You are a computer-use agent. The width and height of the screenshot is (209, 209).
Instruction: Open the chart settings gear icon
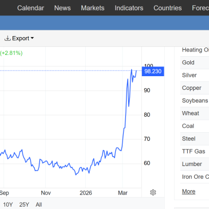point(153,192)
